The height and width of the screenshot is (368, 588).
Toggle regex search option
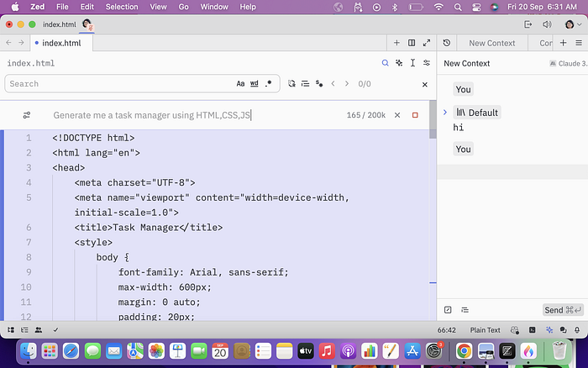point(268,84)
